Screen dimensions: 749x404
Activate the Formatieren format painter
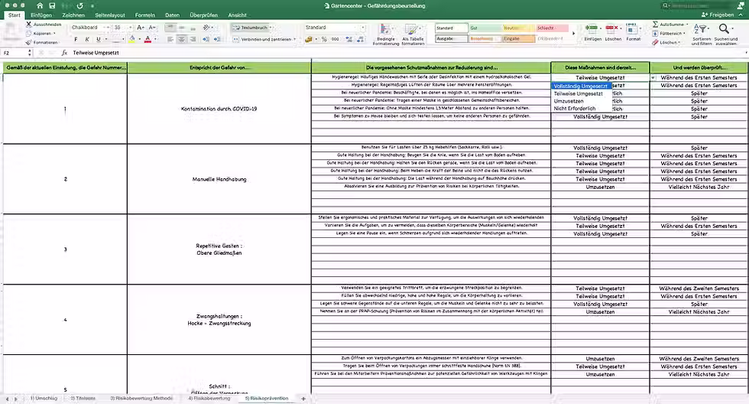[42, 43]
